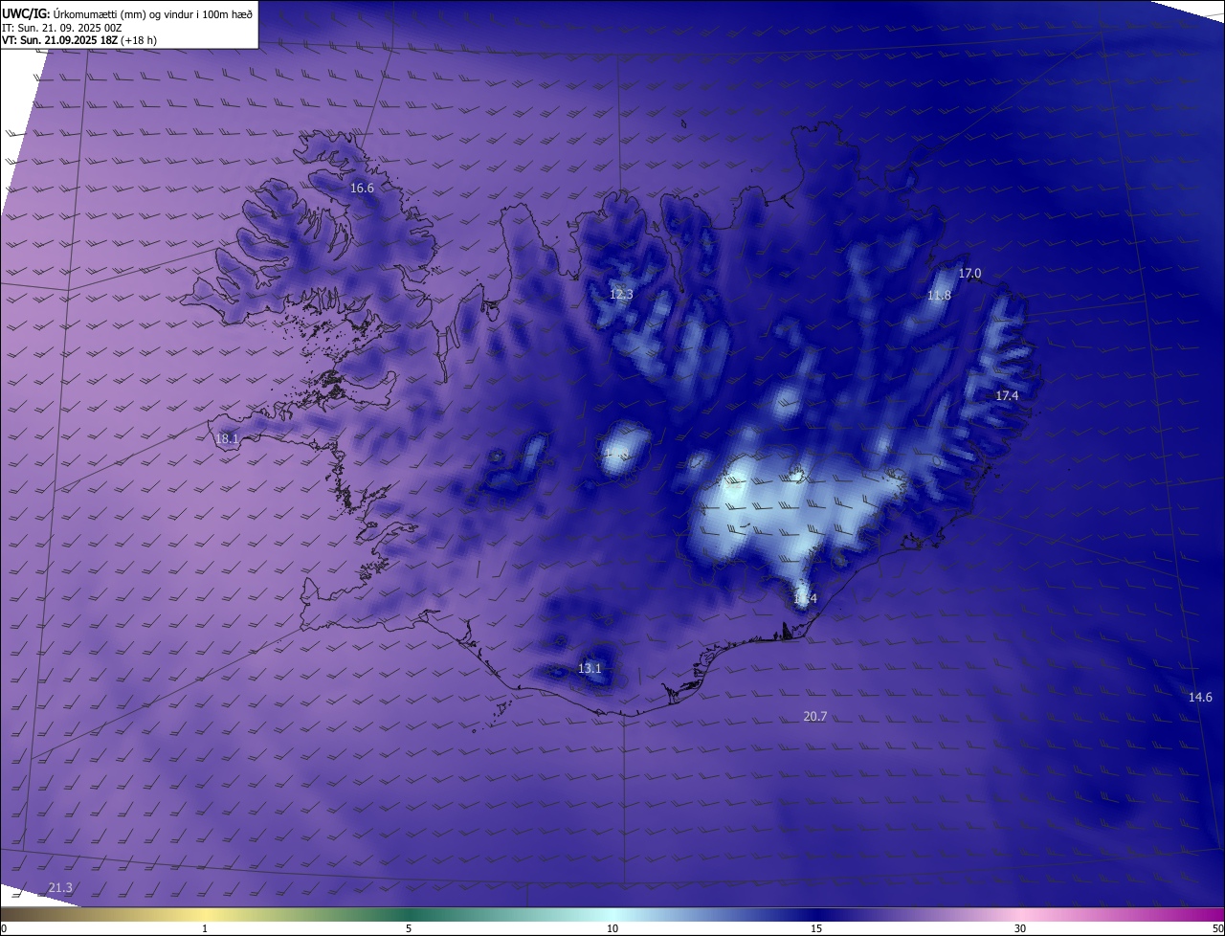
Task: Click the 17.4 value near the east coast
Action: click(x=1007, y=396)
